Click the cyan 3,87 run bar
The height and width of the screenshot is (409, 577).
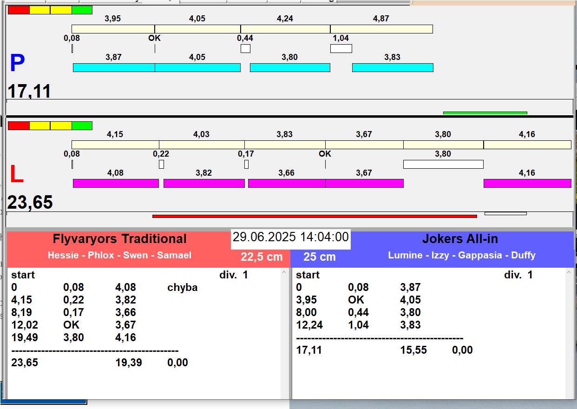click(114, 68)
